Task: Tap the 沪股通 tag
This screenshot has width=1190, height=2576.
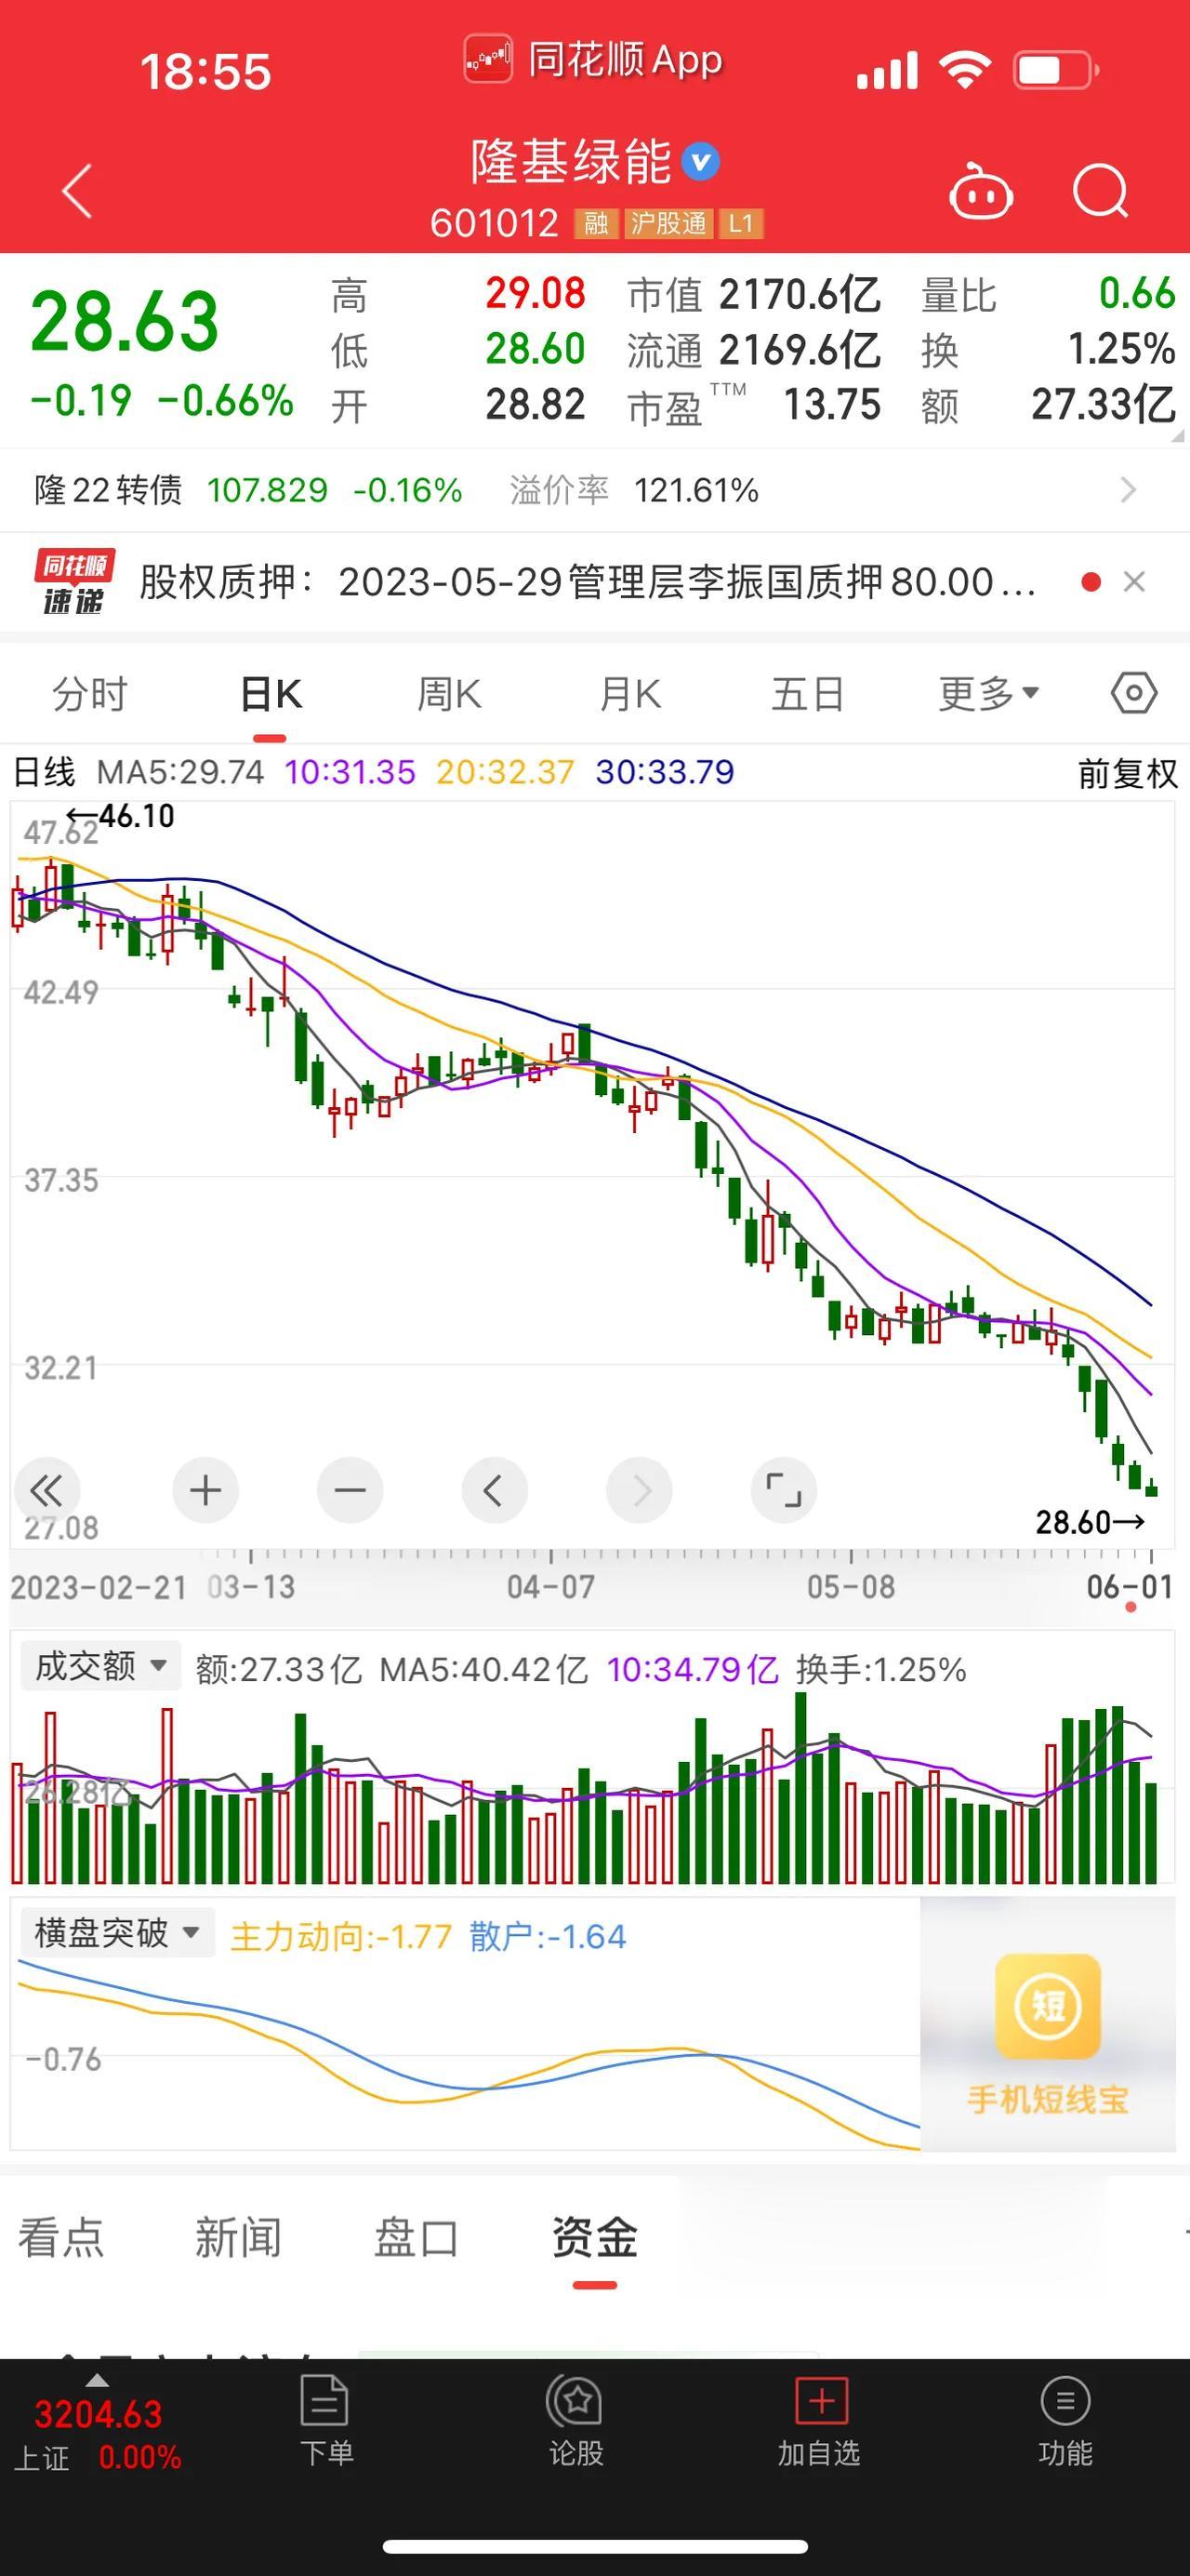Action: click(x=668, y=223)
